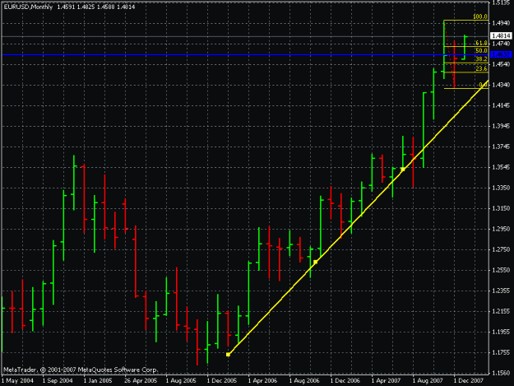Click the OHLC values 1.4591 1.4825 1.4588 1.4814
The image size is (514, 386).
pos(96,7)
